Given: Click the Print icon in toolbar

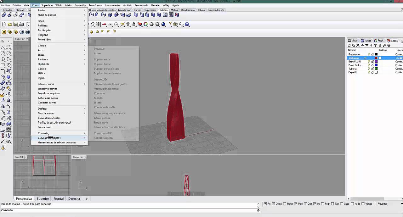Looking at the screenshot, I should 21,24.
